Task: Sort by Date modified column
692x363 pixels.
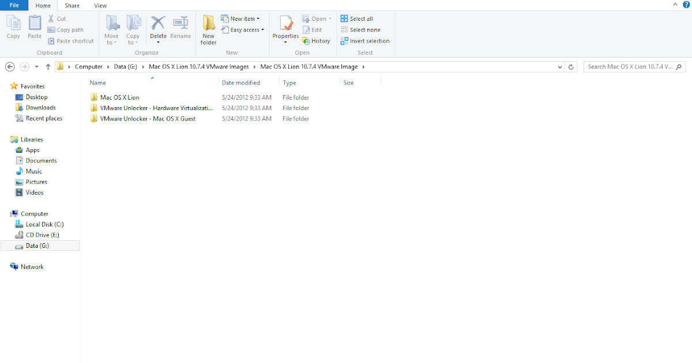Action: (x=241, y=83)
